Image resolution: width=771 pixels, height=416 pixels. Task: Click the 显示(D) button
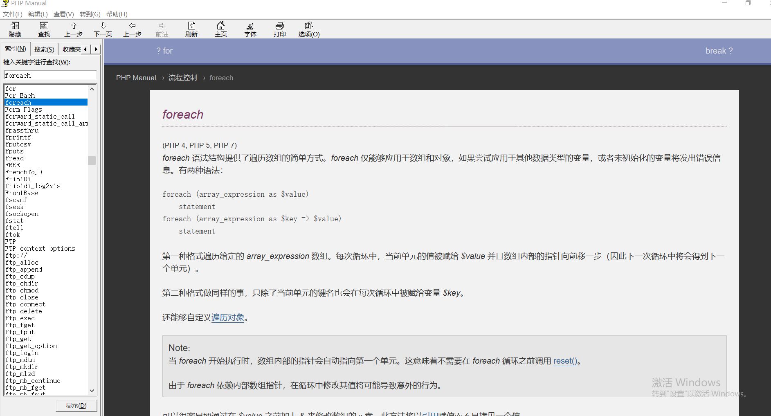coord(76,405)
